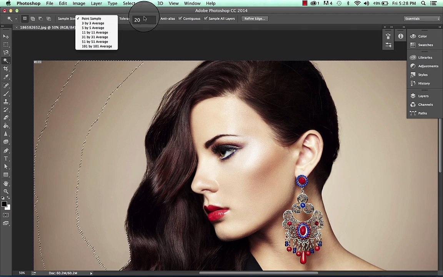
Task: Select the Lasso tool
Action: tap(6, 53)
